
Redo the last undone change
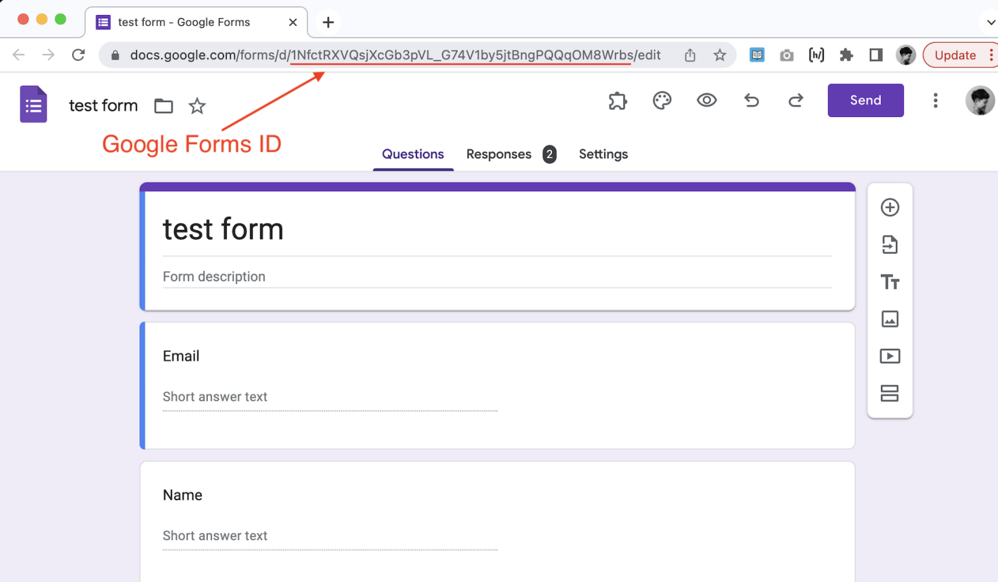click(x=795, y=100)
